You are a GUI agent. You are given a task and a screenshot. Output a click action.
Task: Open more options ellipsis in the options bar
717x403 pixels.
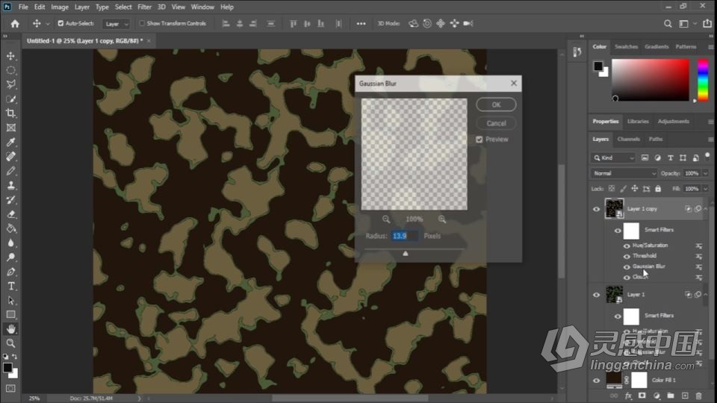click(x=361, y=24)
